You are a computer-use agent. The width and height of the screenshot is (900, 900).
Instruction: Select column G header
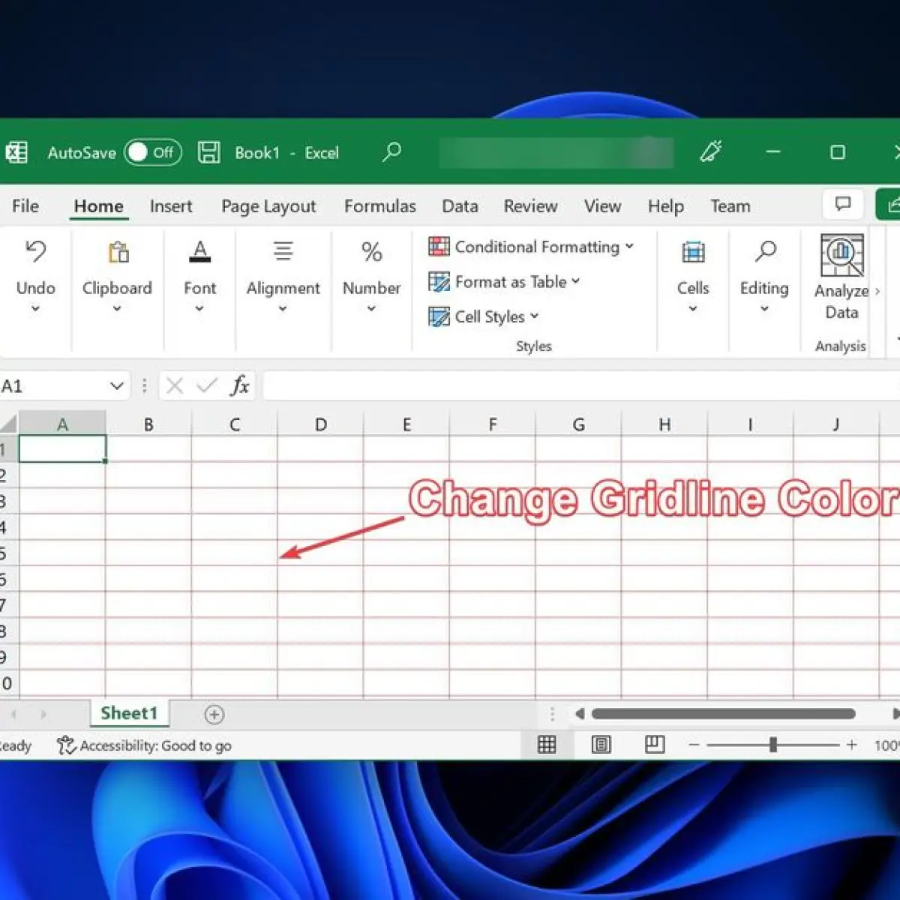[578, 424]
